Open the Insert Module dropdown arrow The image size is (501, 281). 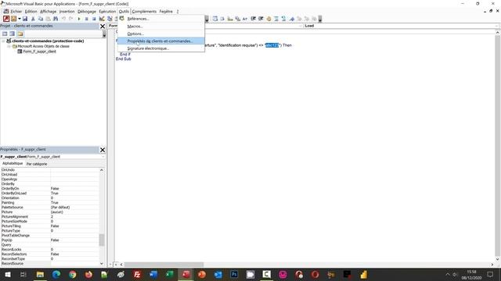(x=19, y=19)
